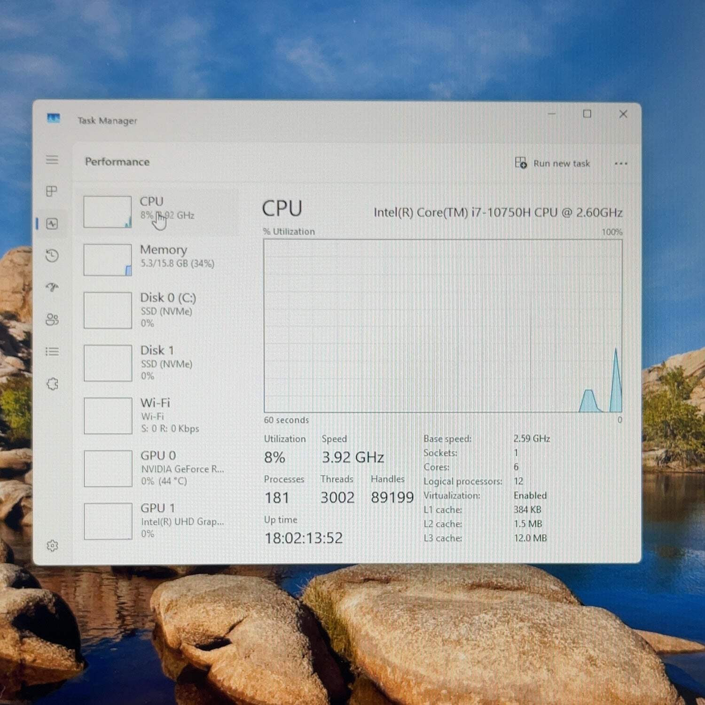Click the Base speed 2.59 GHz value

point(532,439)
